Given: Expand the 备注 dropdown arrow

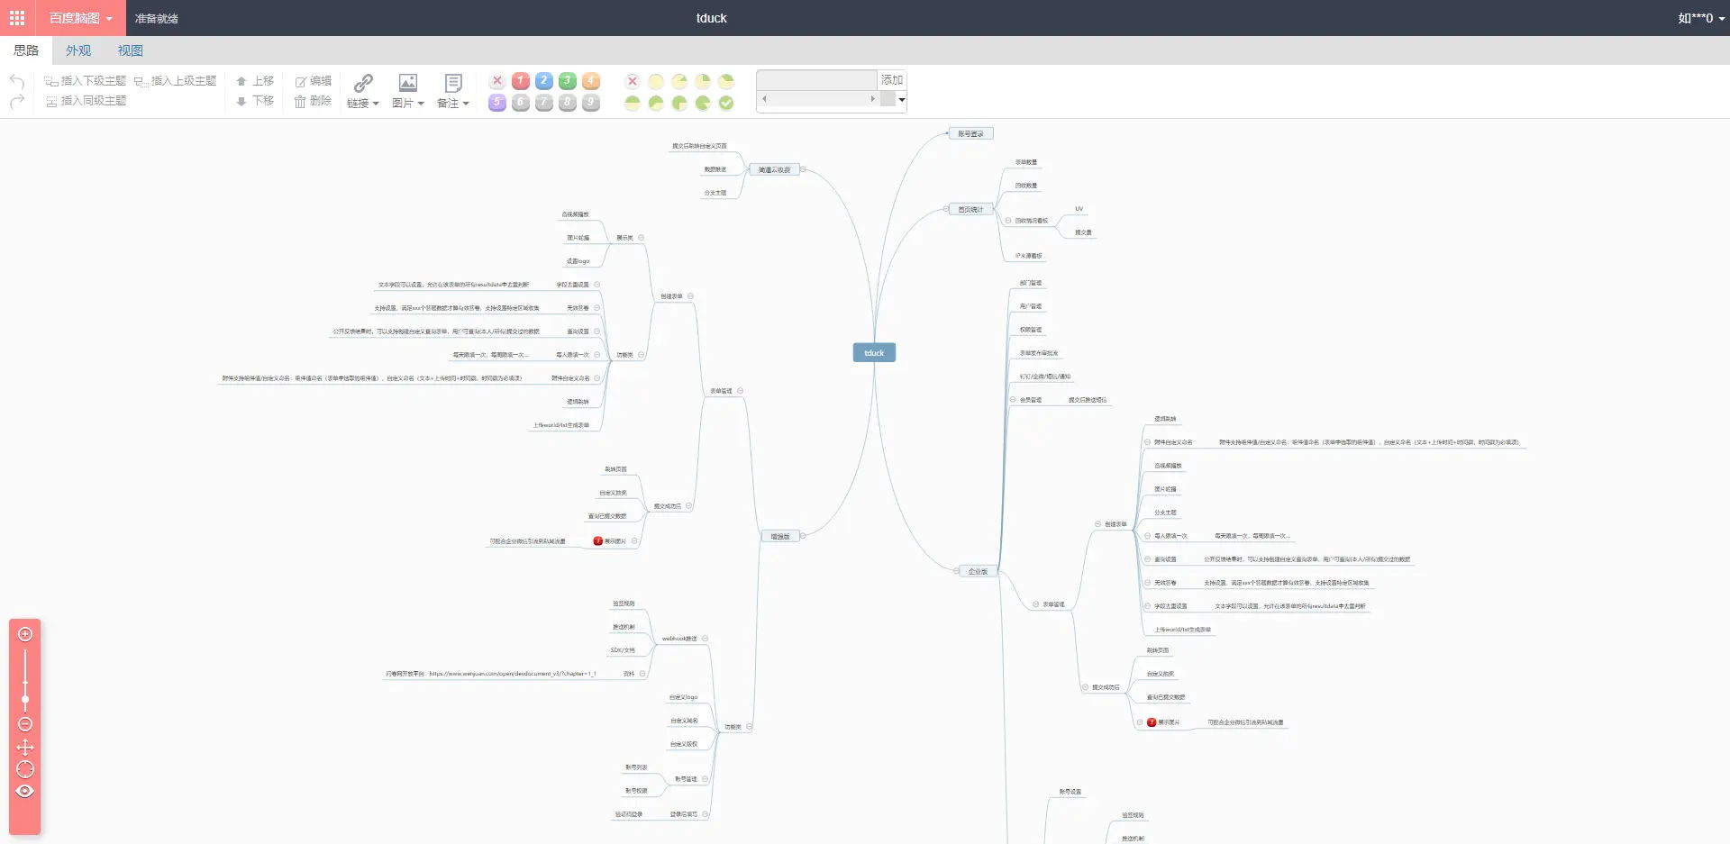Looking at the screenshot, I should (x=466, y=104).
